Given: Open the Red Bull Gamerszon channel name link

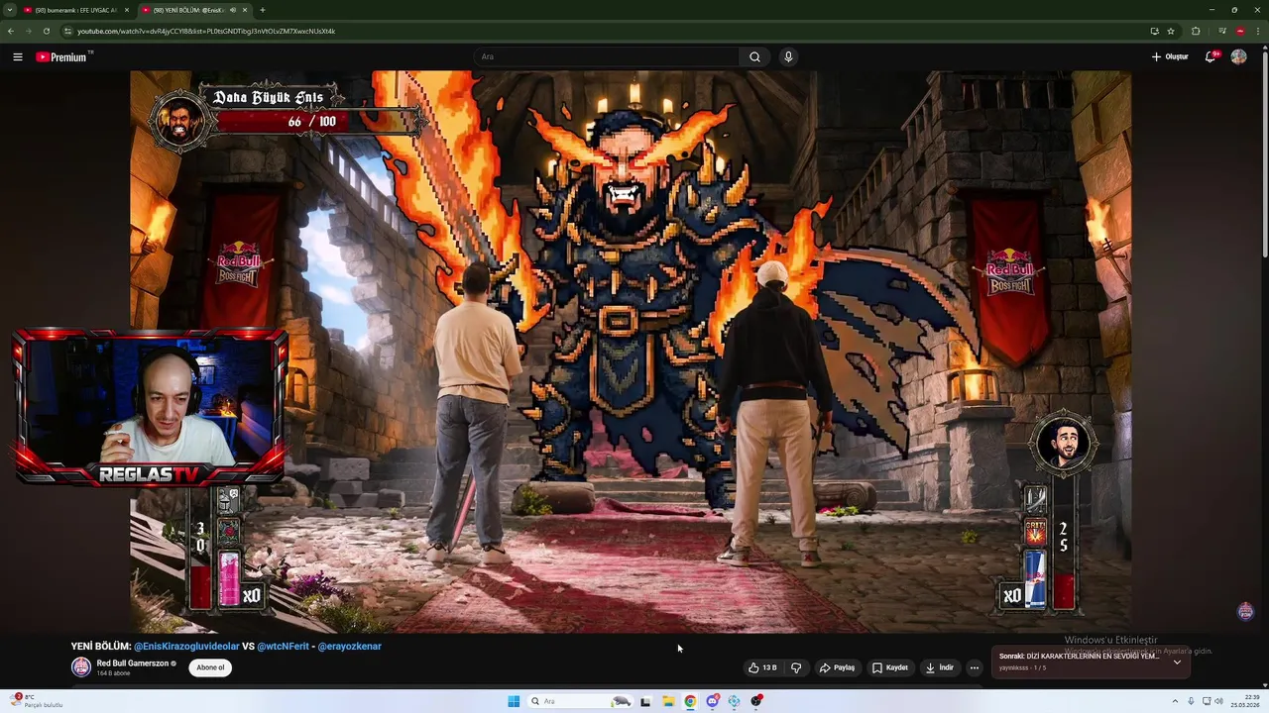Looking at the screenshot, I should 132,662.
